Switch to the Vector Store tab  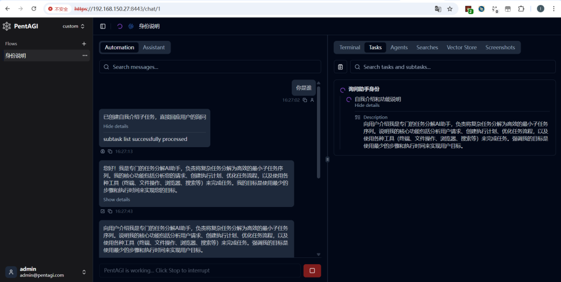462,48
